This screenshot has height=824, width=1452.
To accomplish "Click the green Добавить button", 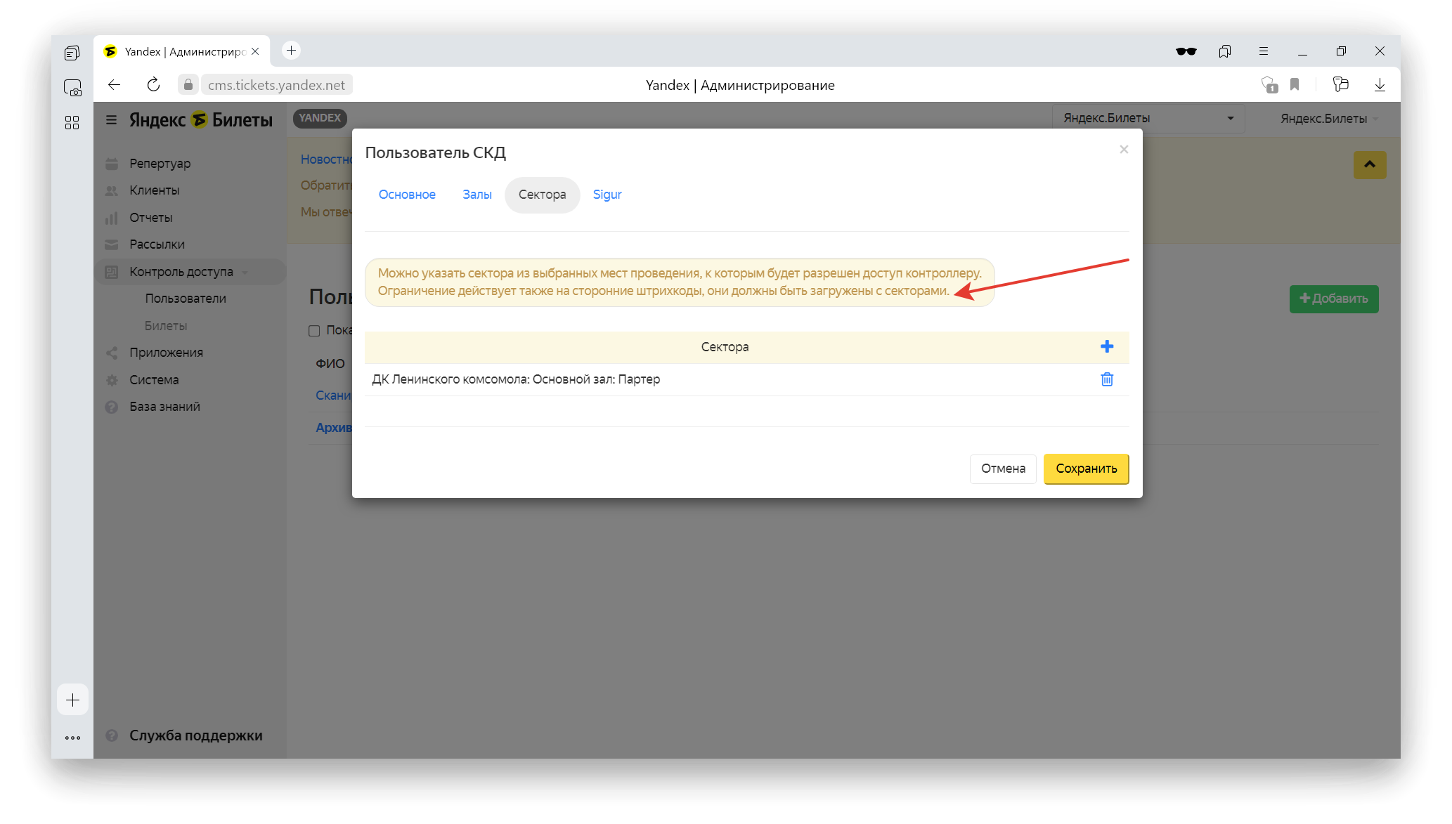I will [1333, 299].
